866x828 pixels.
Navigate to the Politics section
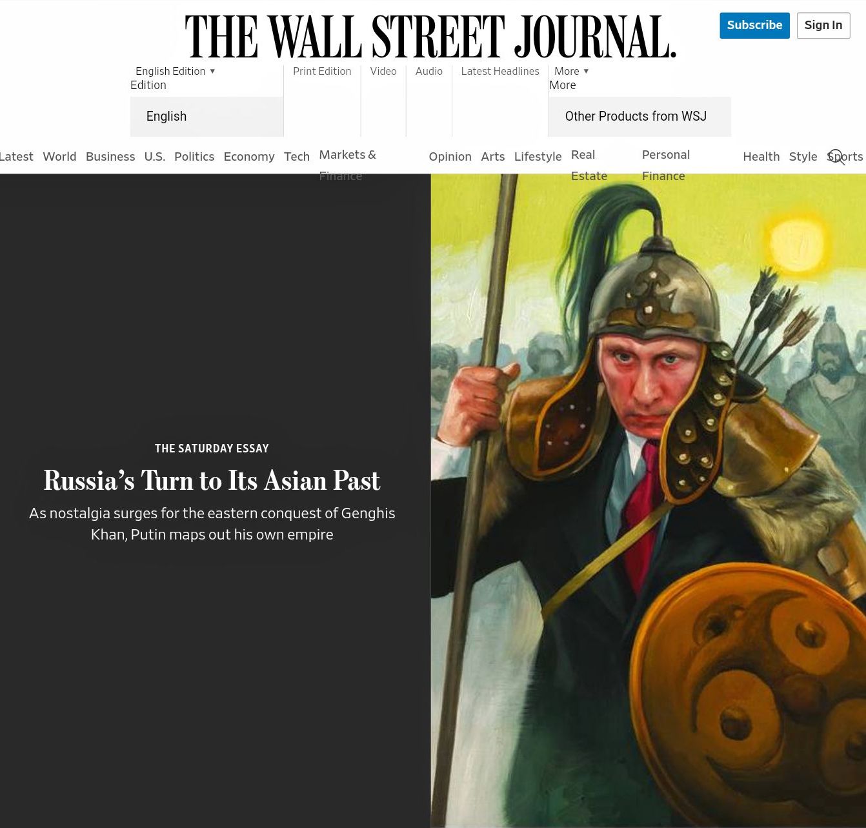194,156
